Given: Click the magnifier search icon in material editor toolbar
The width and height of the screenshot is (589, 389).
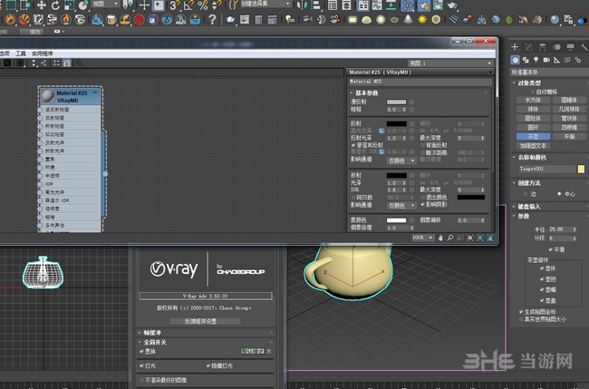Looking at the screenshot, I should (x=79, y=63).
